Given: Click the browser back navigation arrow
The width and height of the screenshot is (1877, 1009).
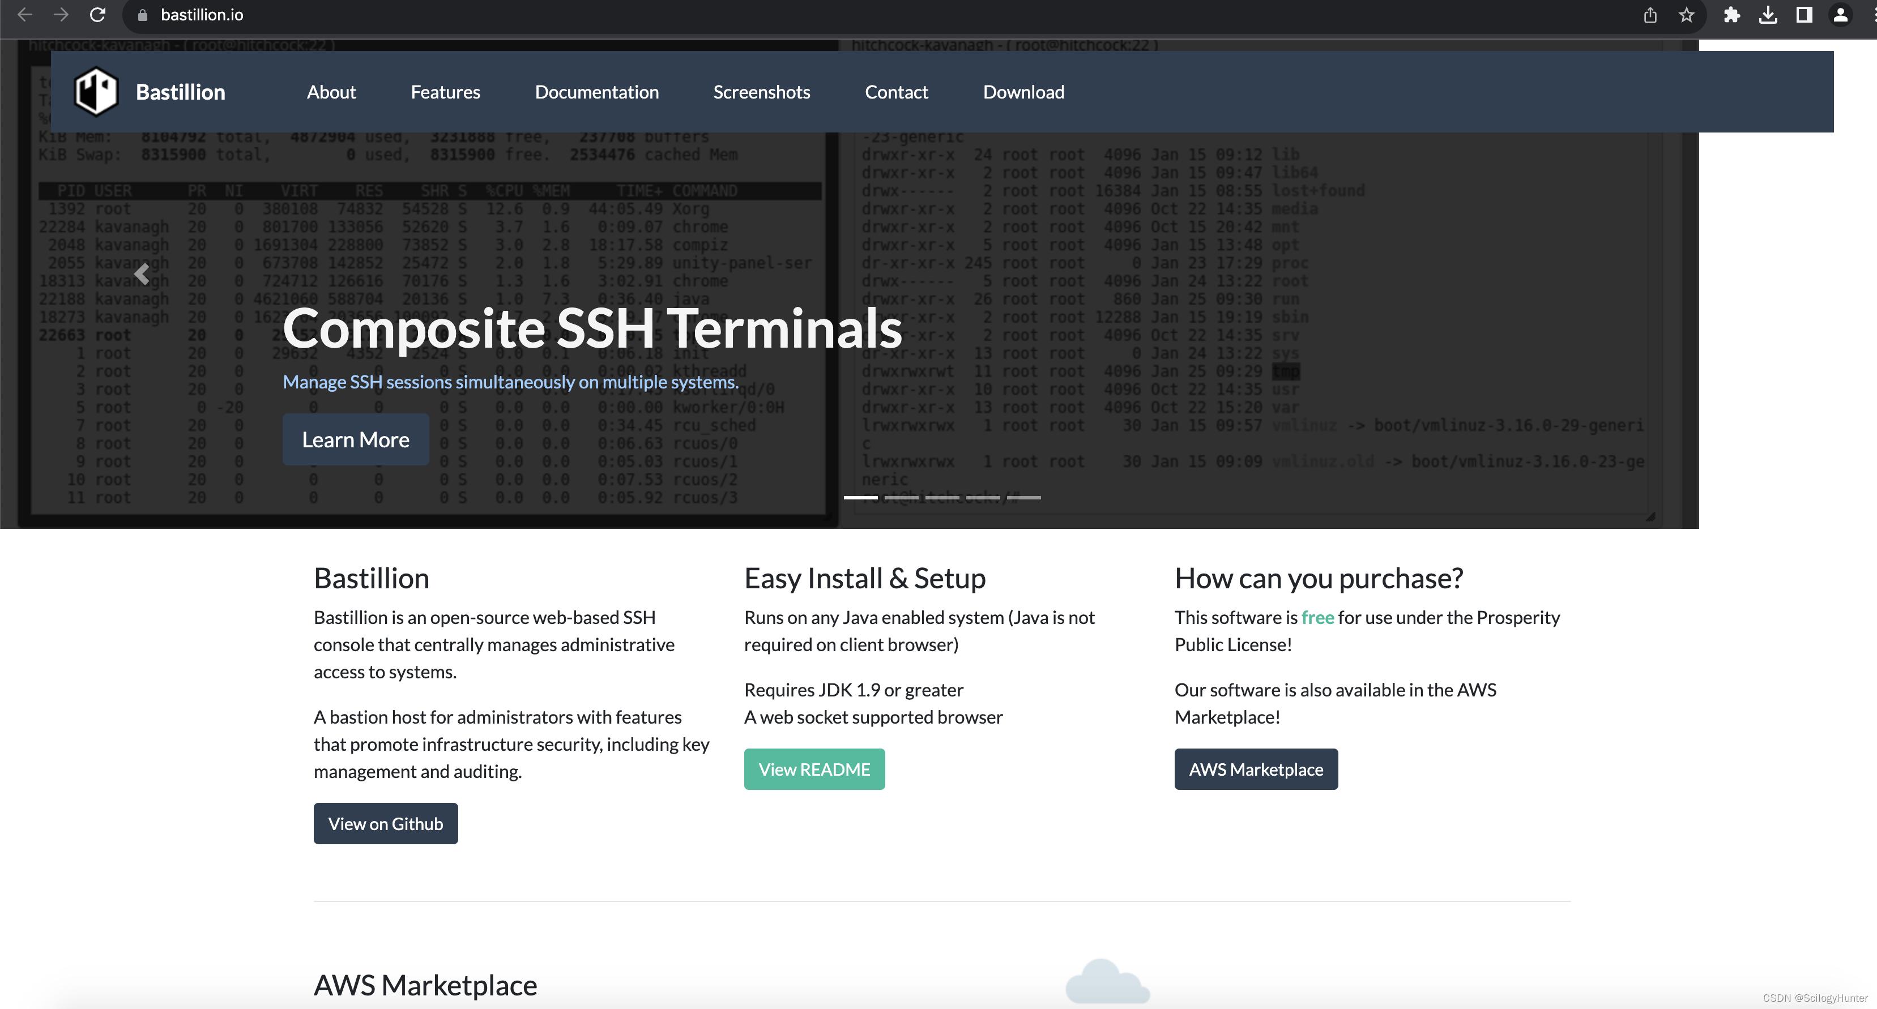Looking at the screenshot, I should 25,15.
